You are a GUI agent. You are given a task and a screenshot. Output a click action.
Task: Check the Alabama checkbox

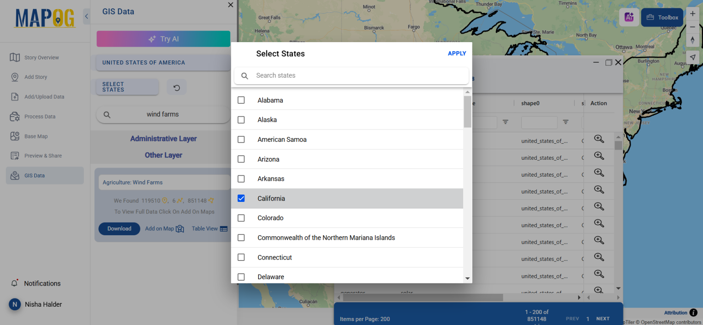(x=241, y=100)
